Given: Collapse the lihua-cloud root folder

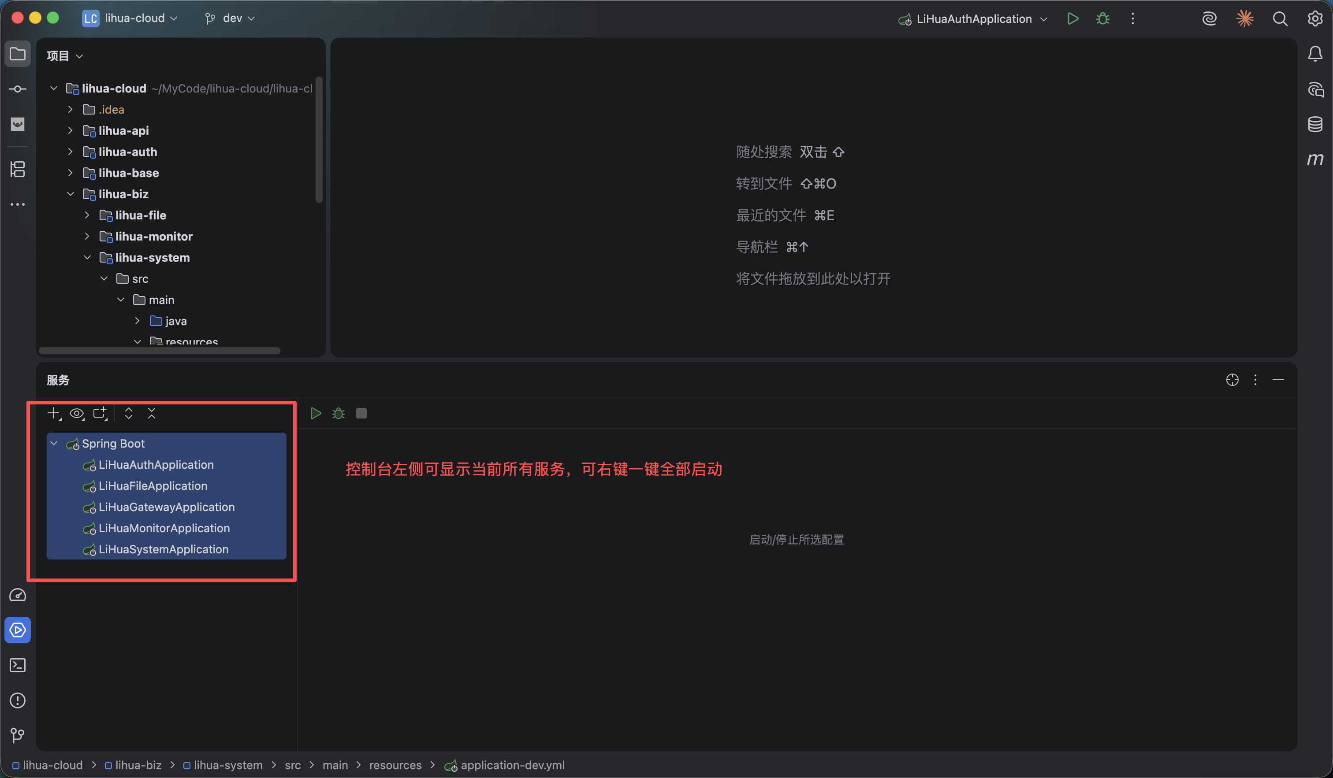Looking at the screenshot, I should (54, 88).
